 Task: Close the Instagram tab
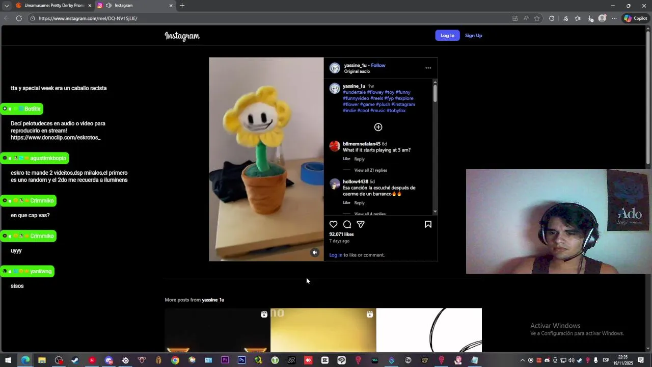(x=171, y=6)
